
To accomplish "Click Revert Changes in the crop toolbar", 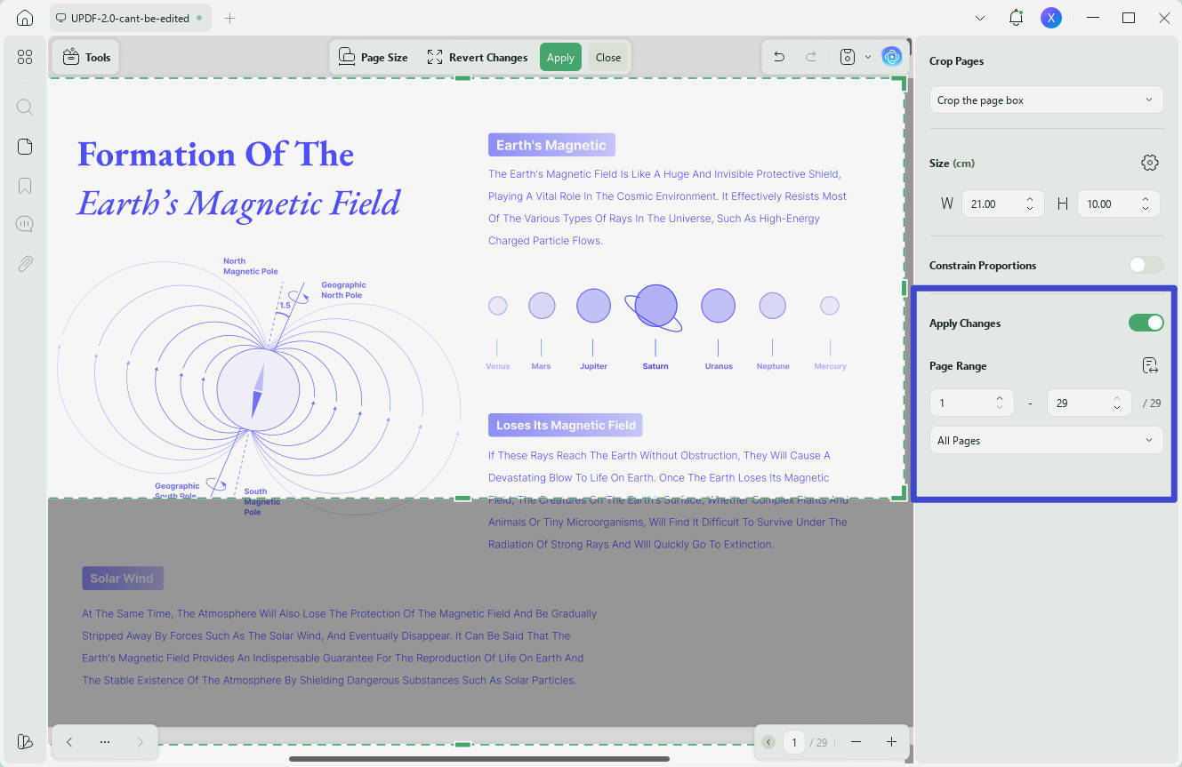I will (x=478, y=57).
